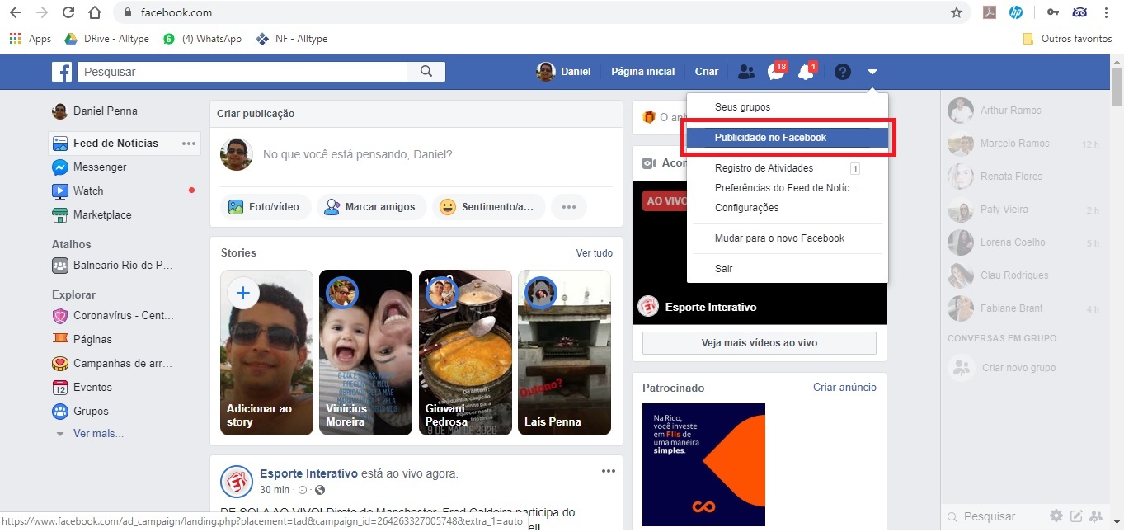1124x532 pixels.
Task: Open chat with Arthur Ramos
Action: pos(1023,111)
